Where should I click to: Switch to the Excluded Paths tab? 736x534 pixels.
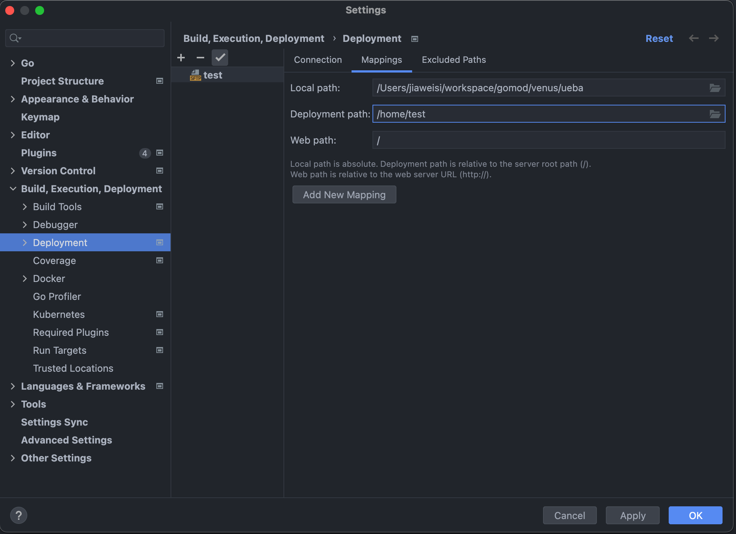[454, 60]
